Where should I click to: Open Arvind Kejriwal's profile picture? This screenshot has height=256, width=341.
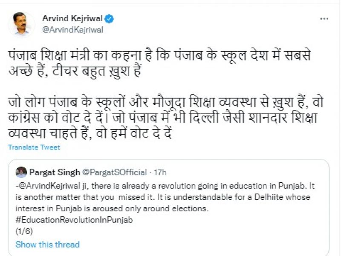(x=21, y=24)
